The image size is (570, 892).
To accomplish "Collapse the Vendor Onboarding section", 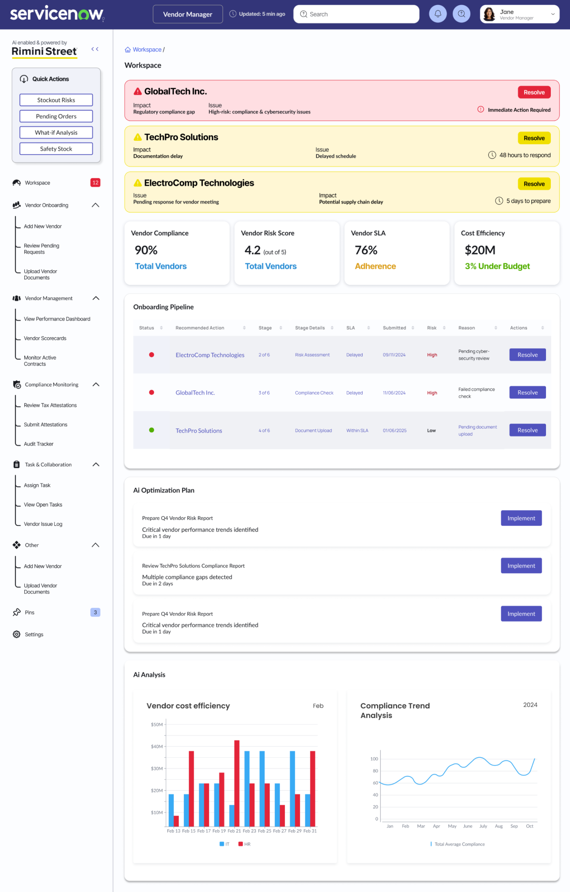I will (95, 205).
